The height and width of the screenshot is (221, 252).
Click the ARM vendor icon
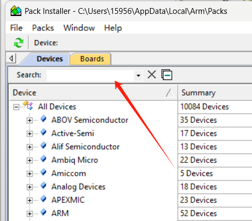tap(43, 212)
